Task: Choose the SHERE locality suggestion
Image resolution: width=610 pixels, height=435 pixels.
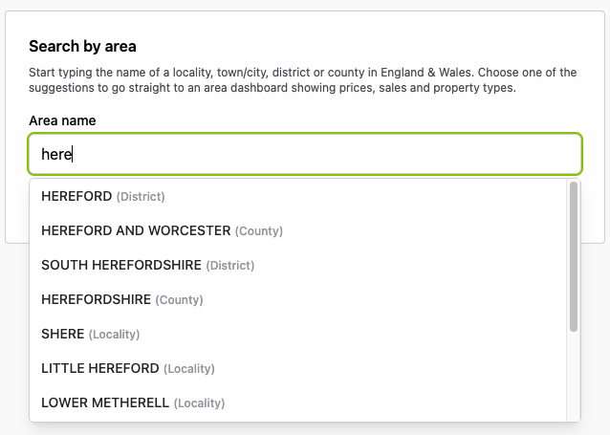Action: pos(63,334)
